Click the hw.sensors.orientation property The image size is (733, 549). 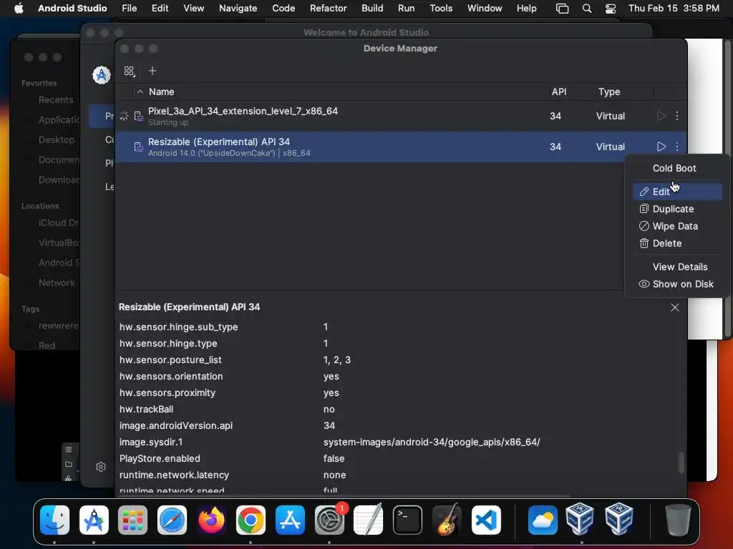pyautogui.click(x=170, y=376)
